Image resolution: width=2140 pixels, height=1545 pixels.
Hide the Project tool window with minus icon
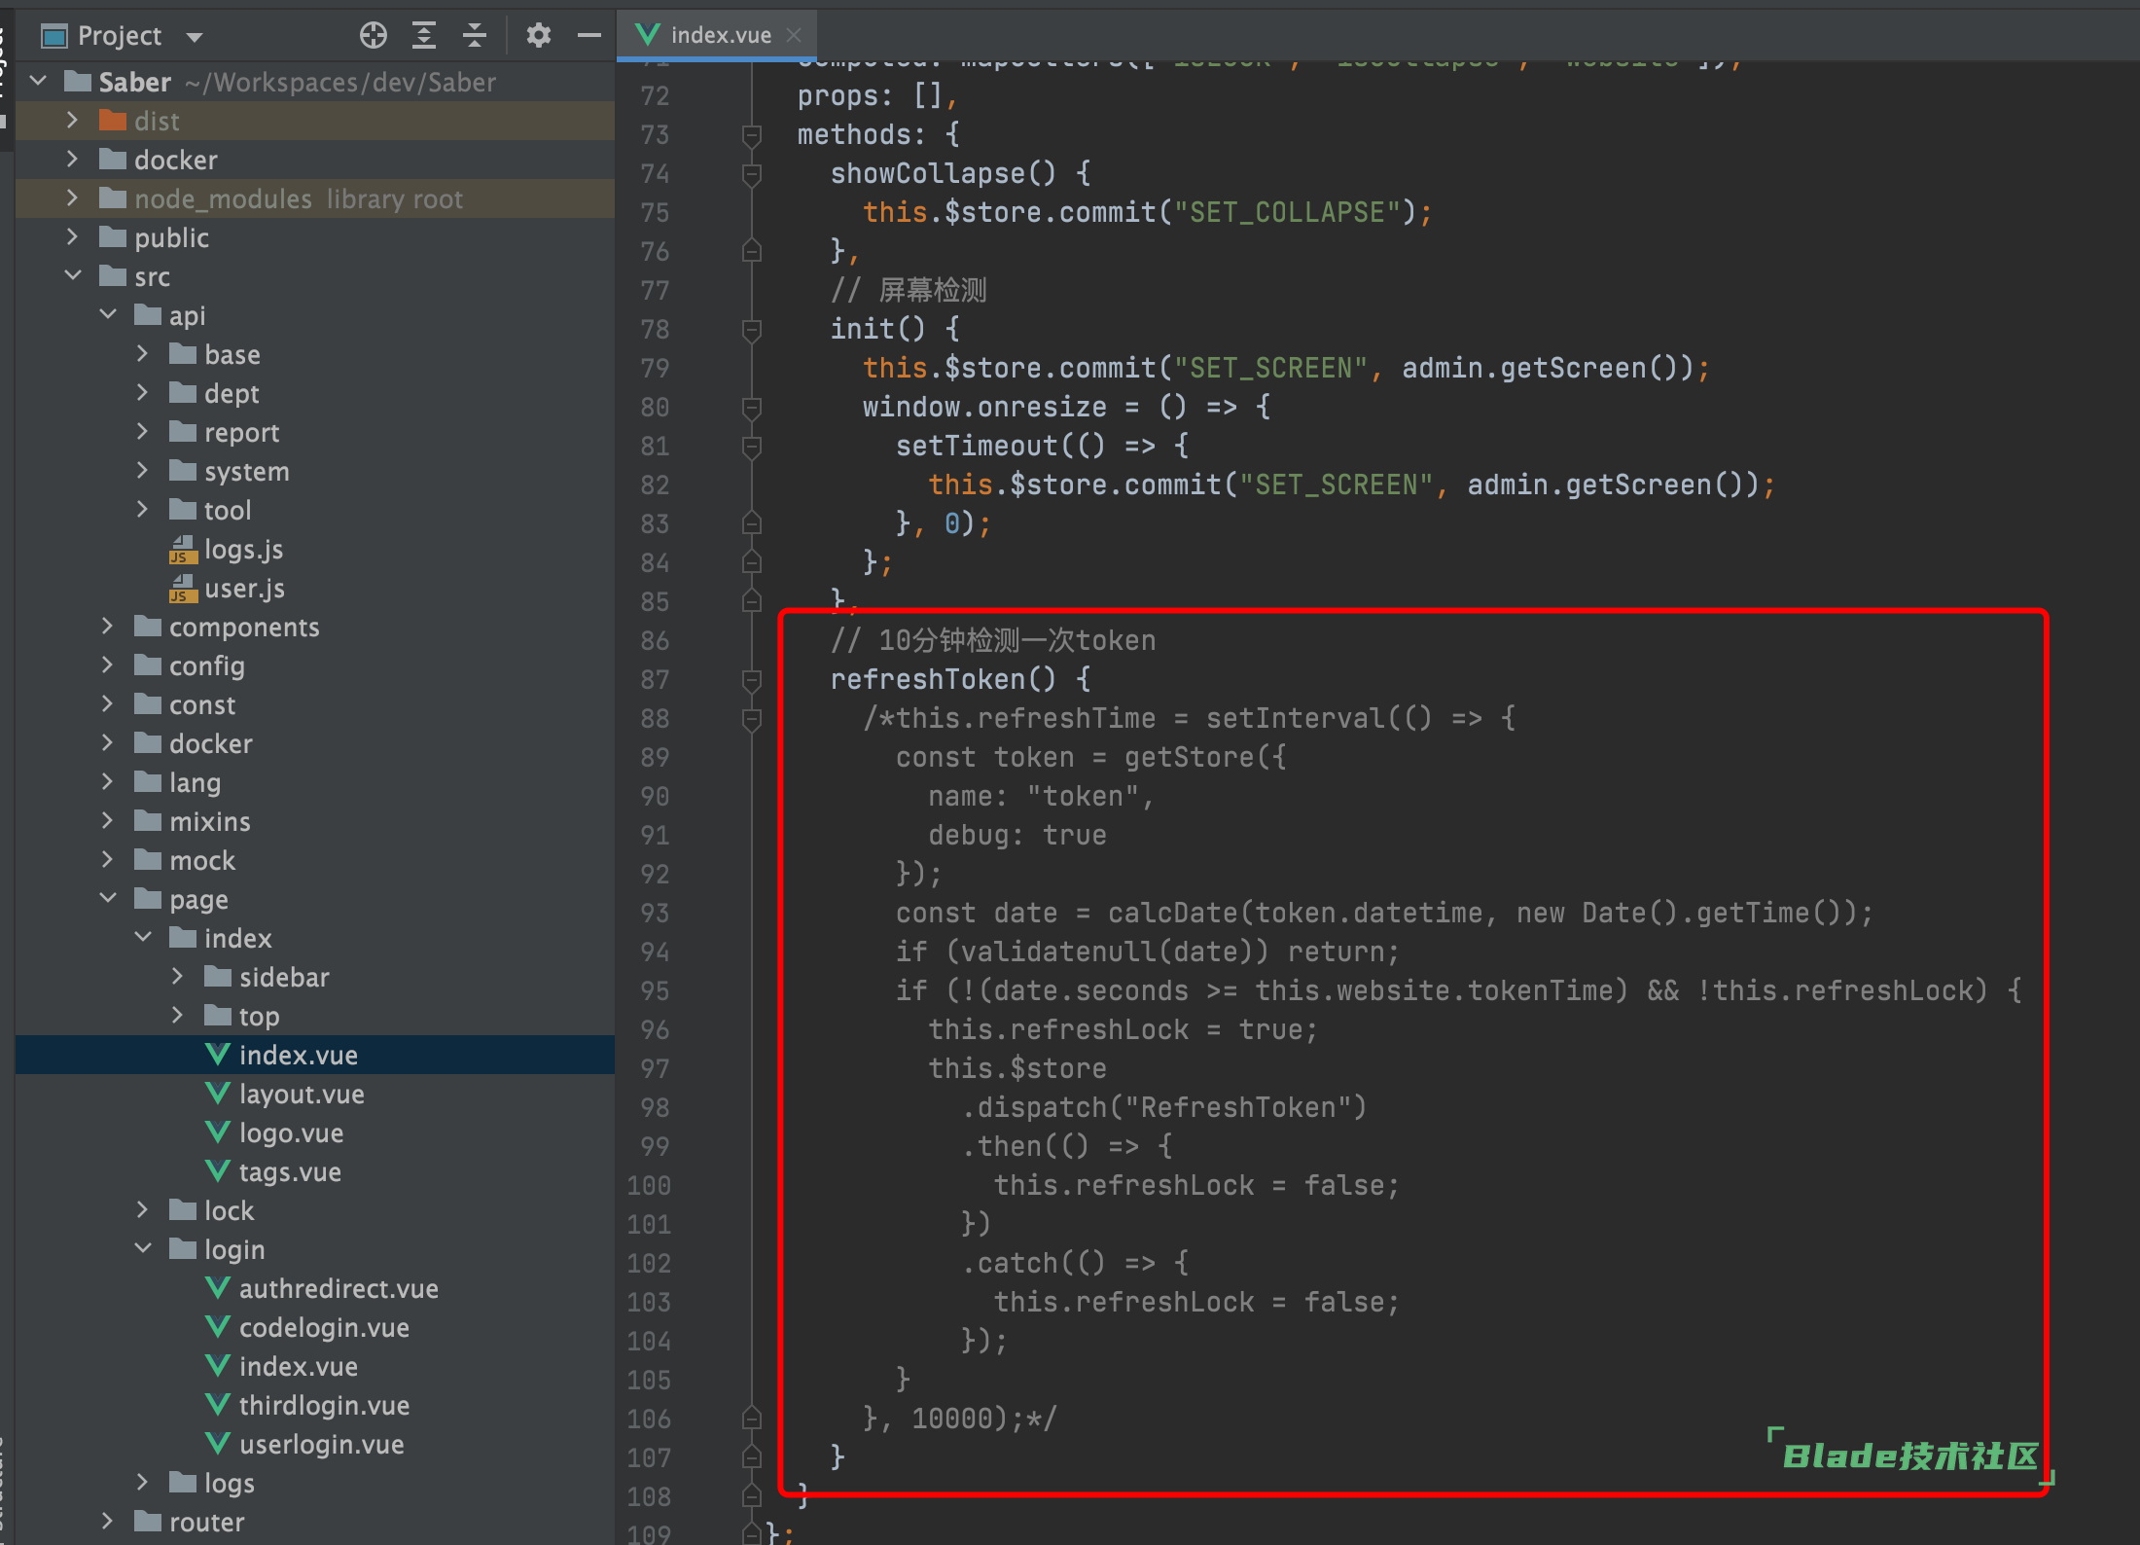[589, 36]
